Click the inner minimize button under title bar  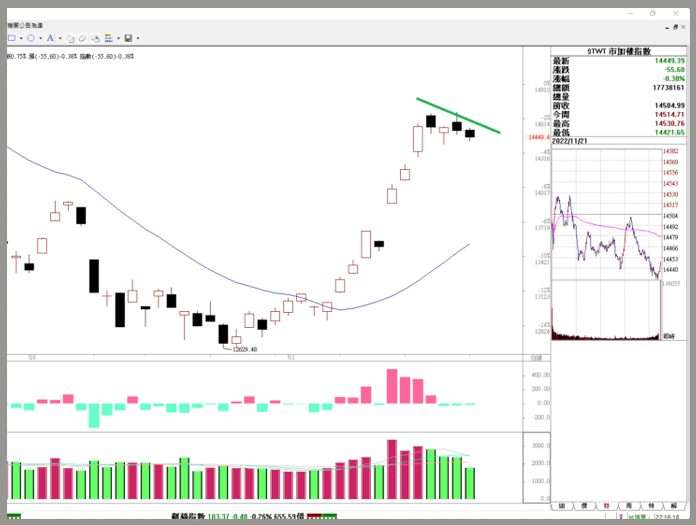(667, 28)
